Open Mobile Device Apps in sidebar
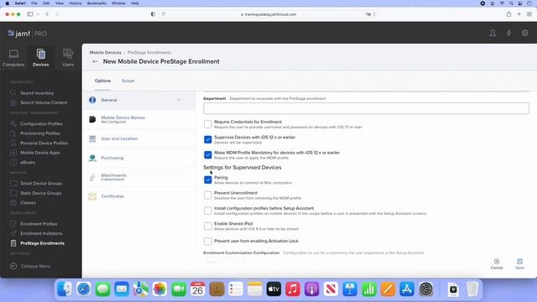Viewport: 537px width, 302px height. (x=40, y=153)
